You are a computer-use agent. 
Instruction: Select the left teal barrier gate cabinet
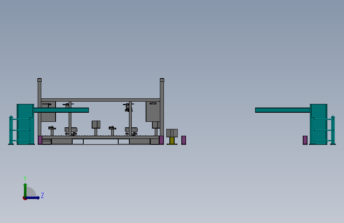coord(25,124)
